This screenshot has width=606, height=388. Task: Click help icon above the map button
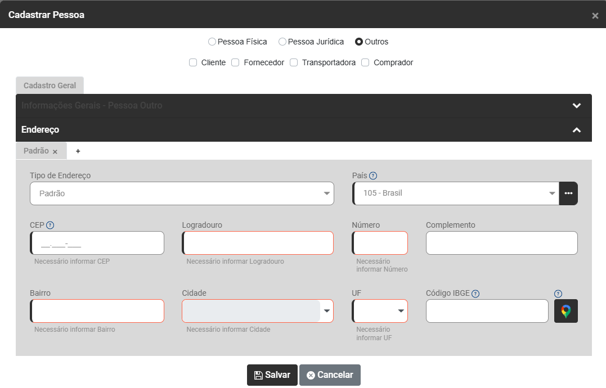(x=558, y=294)
